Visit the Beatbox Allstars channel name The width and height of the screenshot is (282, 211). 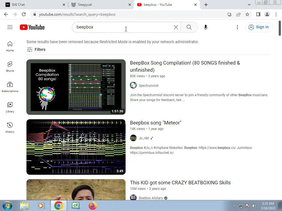[x=151, y=198]
